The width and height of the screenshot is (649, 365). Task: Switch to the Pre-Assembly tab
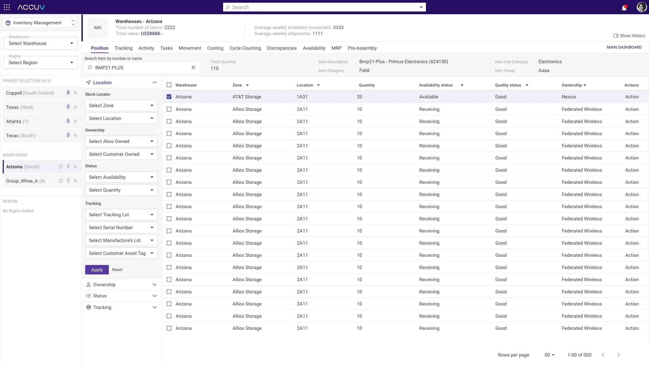pyautogui.click(x=362, y=48)
